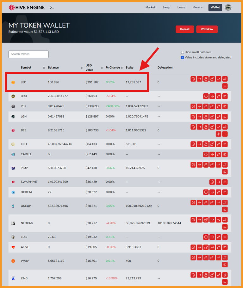Open PIMP history list icon
Viewport: 243px width, 288px height.
pyautogui.click(x=225, y=172)
